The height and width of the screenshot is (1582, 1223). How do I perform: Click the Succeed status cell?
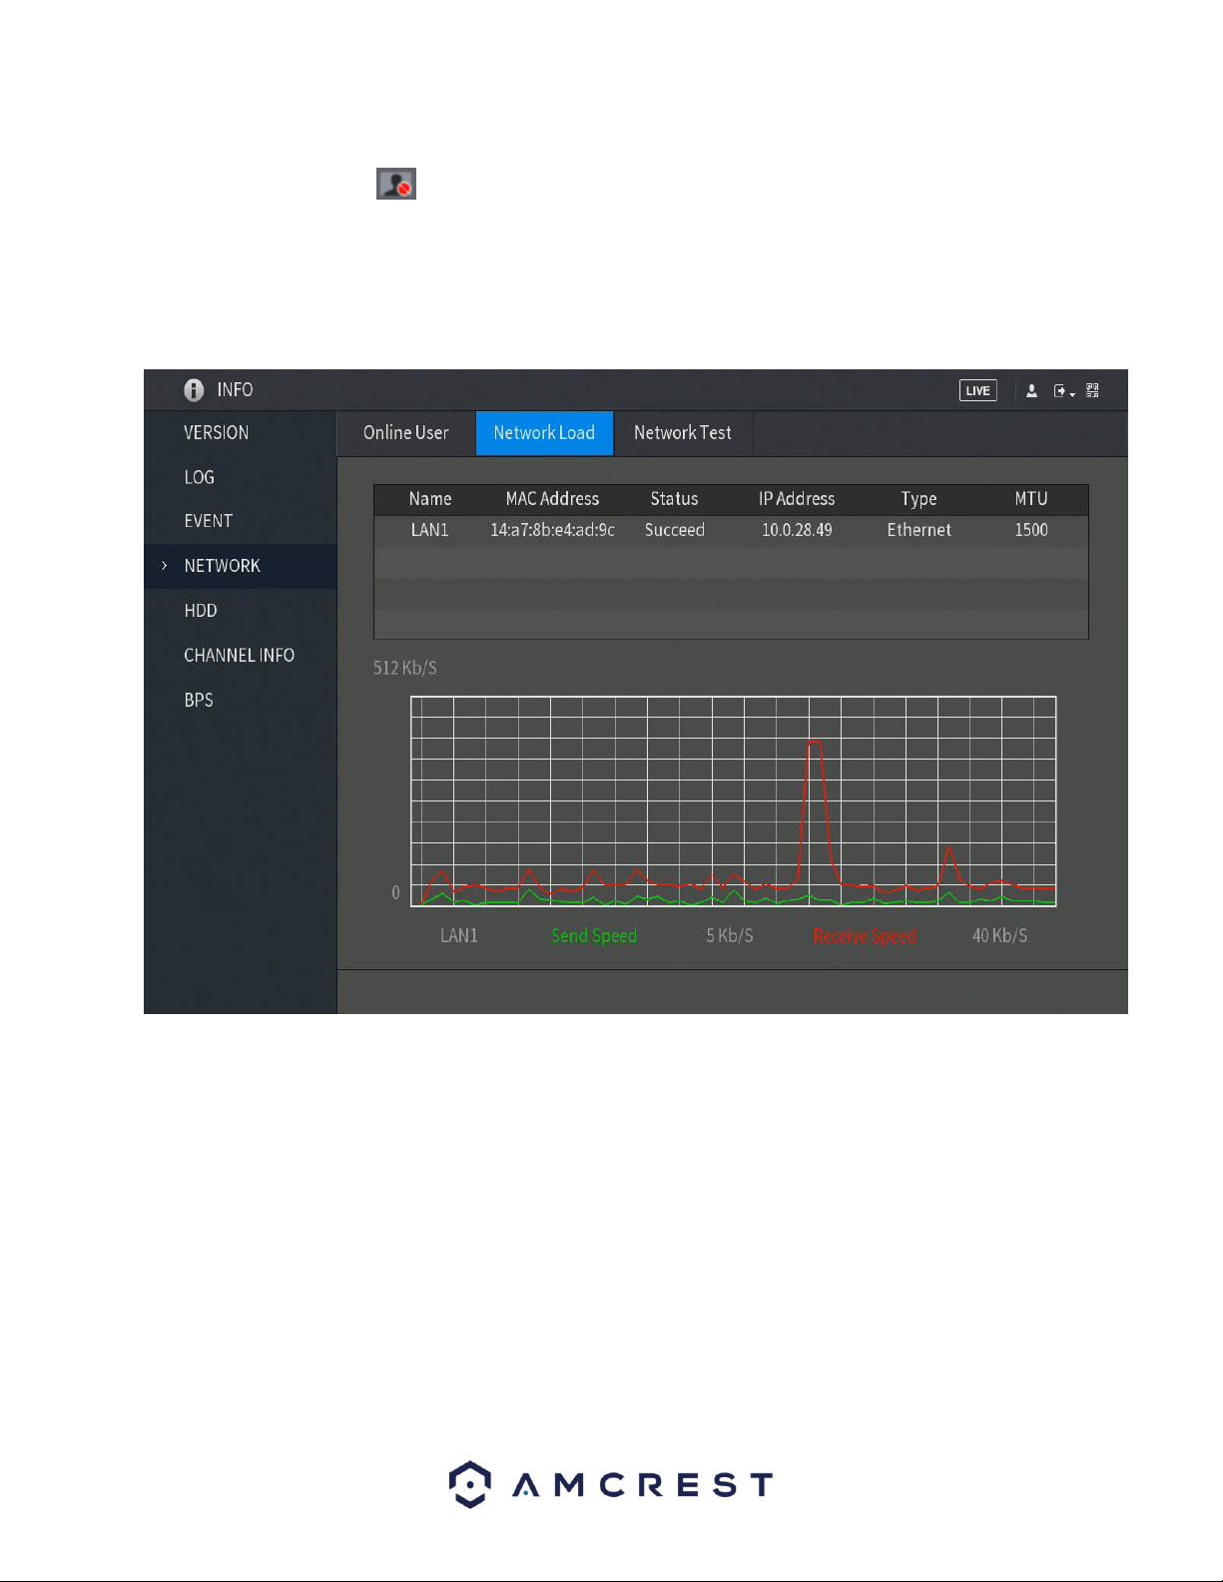(675, 530)
